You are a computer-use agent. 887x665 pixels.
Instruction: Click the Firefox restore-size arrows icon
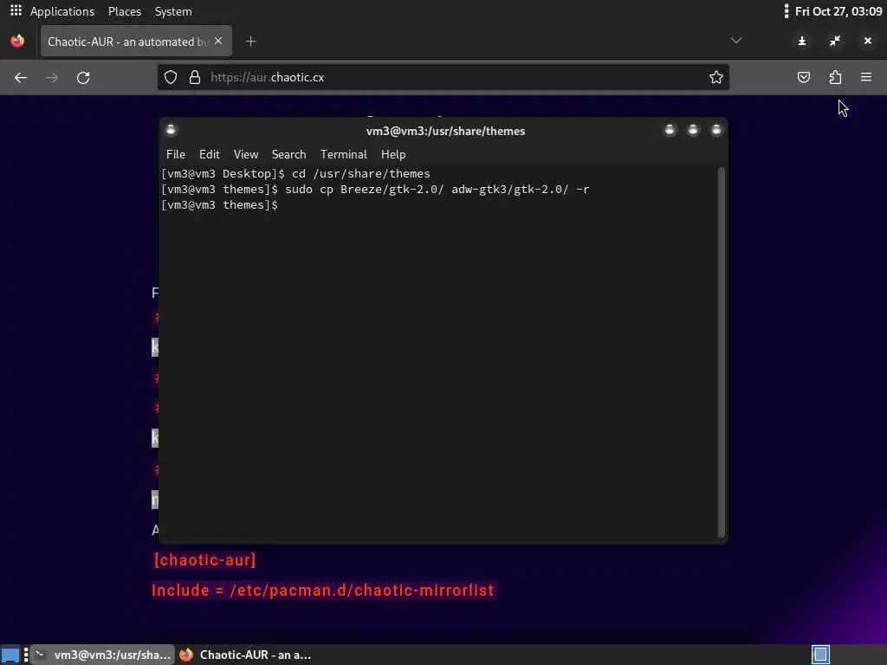pyautogui.click(x=835, y=41)
